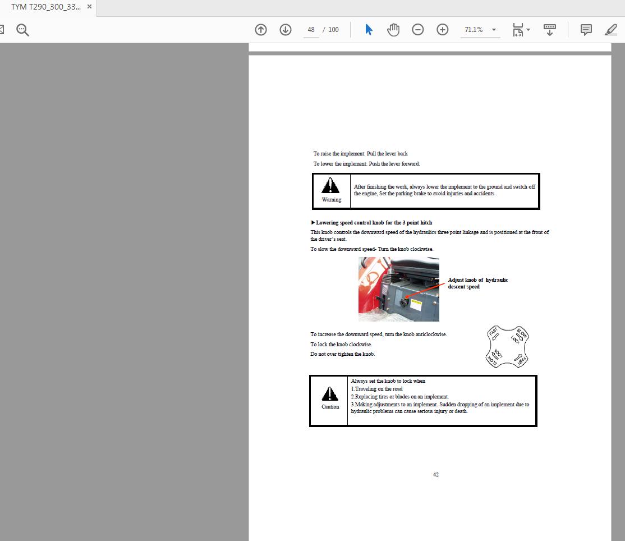Open Find using the magnifier icon

point(22,29)
